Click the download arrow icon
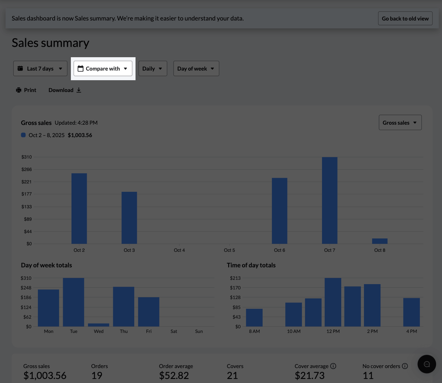Image resolution: width=442 pixels, height=383 pixels. tap(79, 90)
